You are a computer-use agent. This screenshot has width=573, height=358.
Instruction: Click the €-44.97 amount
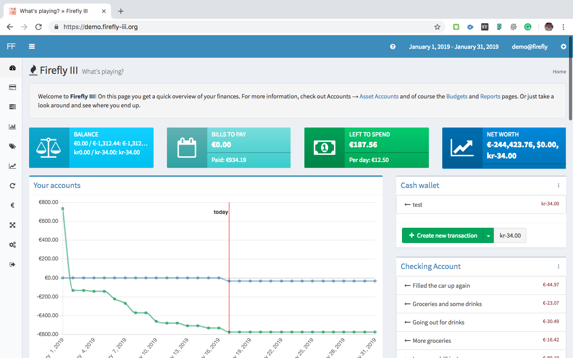pyautogui.click(x=551, y=284)
